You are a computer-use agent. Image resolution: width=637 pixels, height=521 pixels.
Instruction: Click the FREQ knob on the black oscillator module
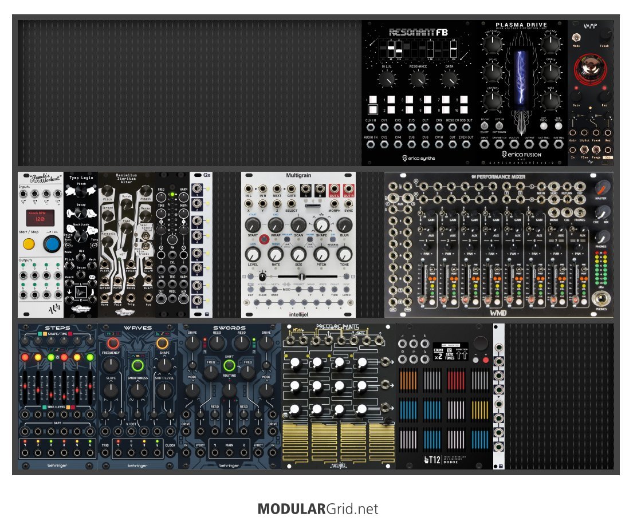162,198
